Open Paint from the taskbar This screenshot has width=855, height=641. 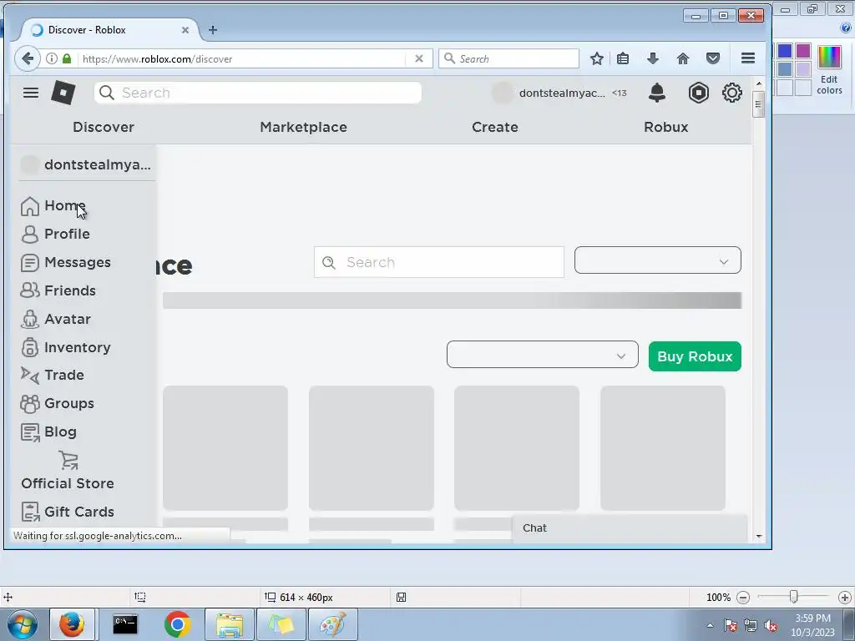click(x=333, y=624)
